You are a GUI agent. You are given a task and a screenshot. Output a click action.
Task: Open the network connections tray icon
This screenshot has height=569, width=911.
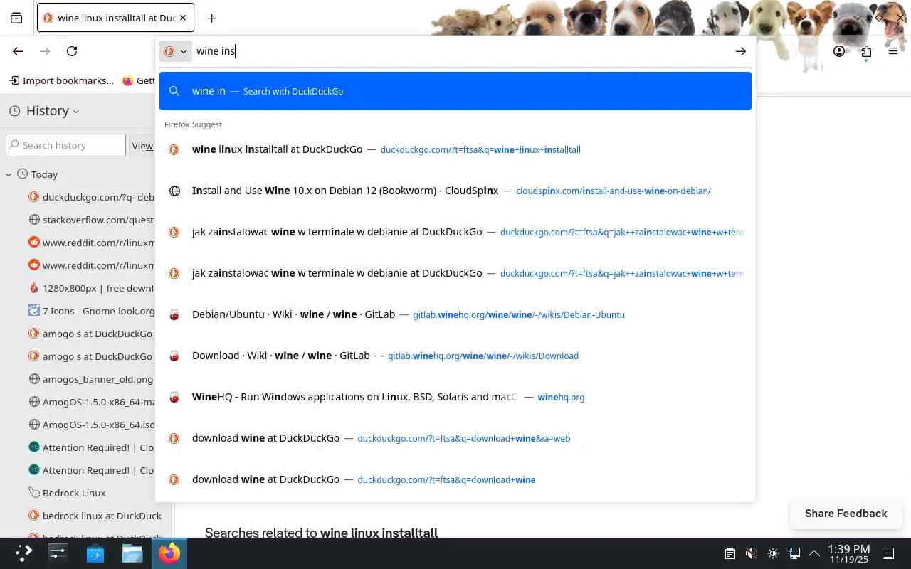point(794,553)
